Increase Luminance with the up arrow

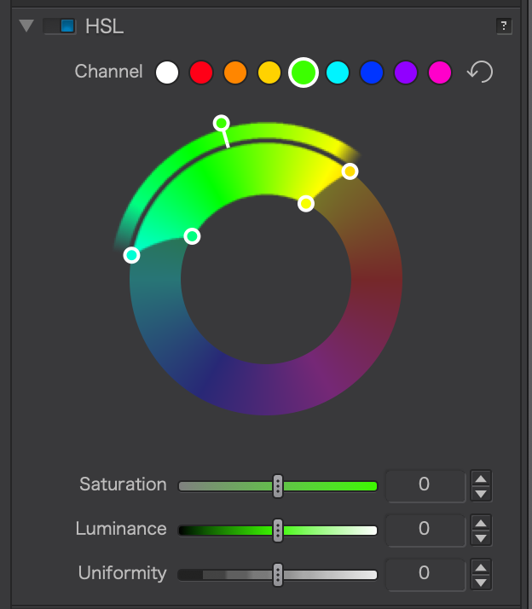pos(481,523)
